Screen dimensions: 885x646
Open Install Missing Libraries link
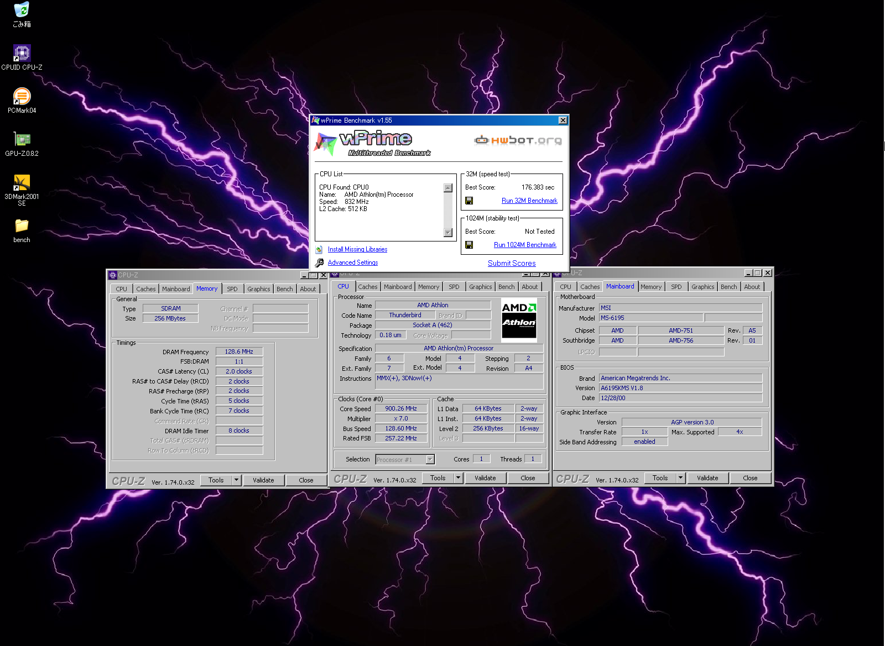(357, 250)
